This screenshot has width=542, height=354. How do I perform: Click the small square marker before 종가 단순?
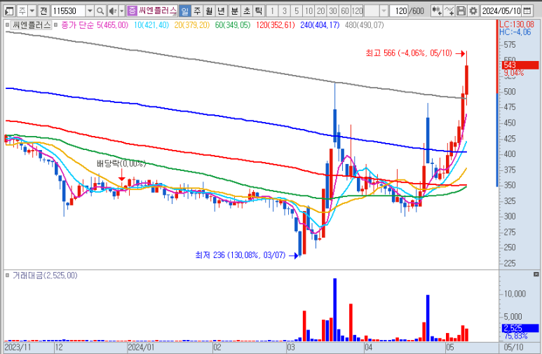[x=55, y=25]
